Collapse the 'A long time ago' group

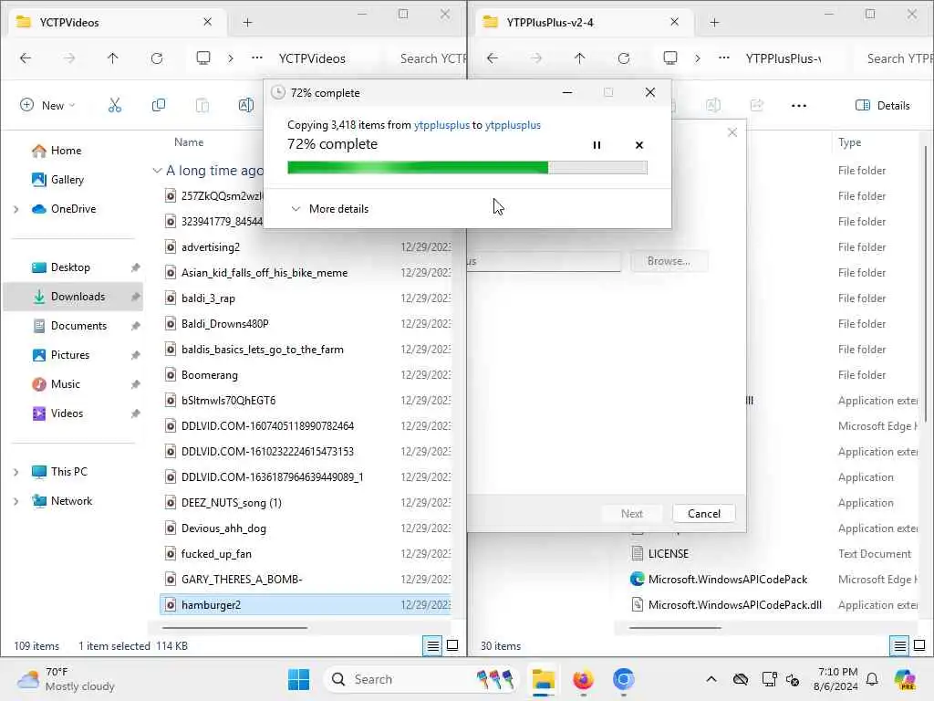tap(157, 171)
